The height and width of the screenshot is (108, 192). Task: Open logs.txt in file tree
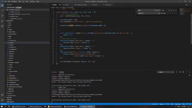coord(10,93)
